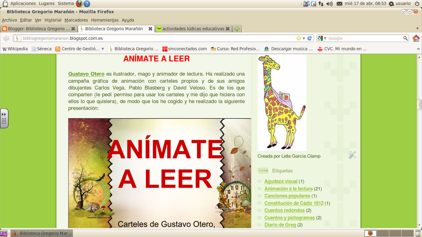Reload the page with the refresh icon

[x=310, y=38]
